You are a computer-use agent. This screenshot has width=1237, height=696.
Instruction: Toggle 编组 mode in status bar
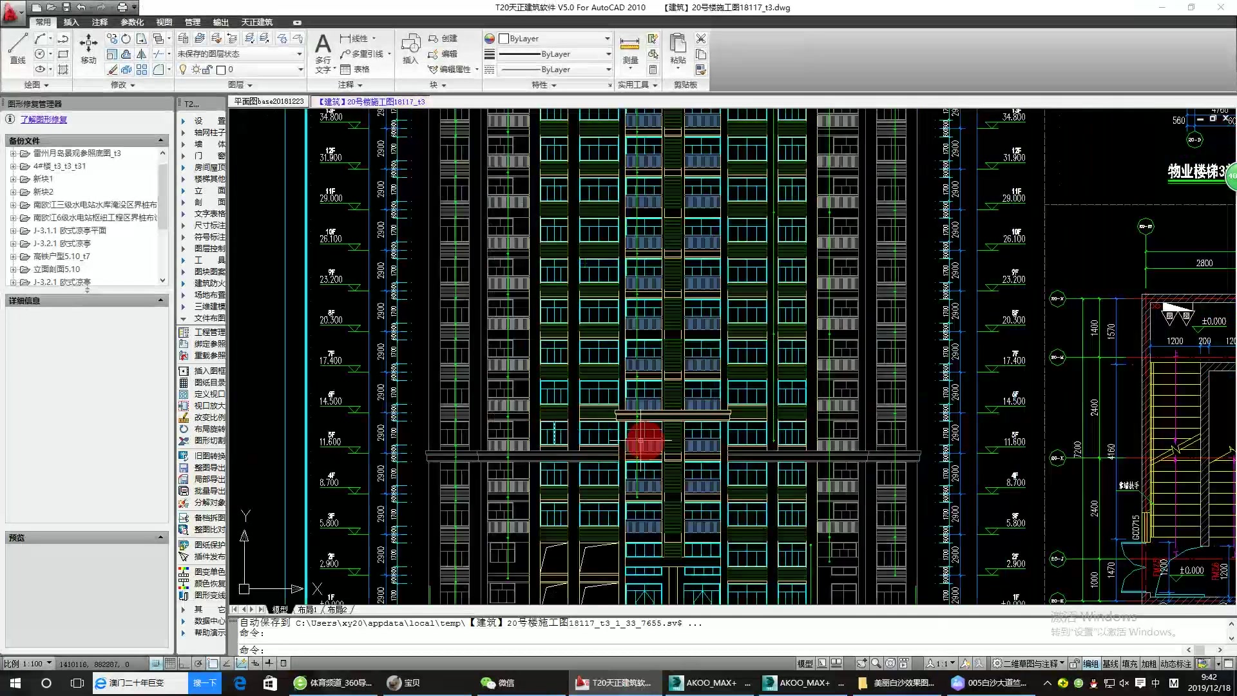coord(1091,663)
